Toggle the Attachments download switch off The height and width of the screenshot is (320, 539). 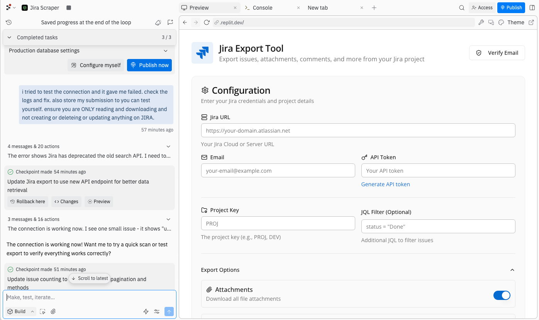tap(502, 295)
